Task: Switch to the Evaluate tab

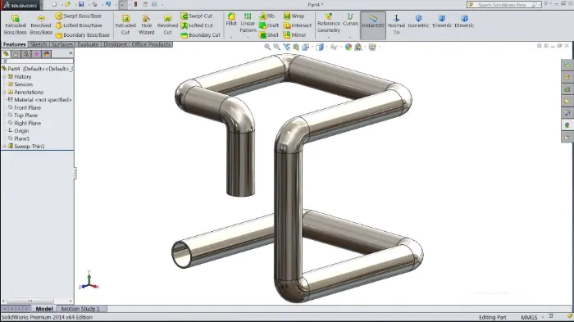Action: (x=88, y=44)
